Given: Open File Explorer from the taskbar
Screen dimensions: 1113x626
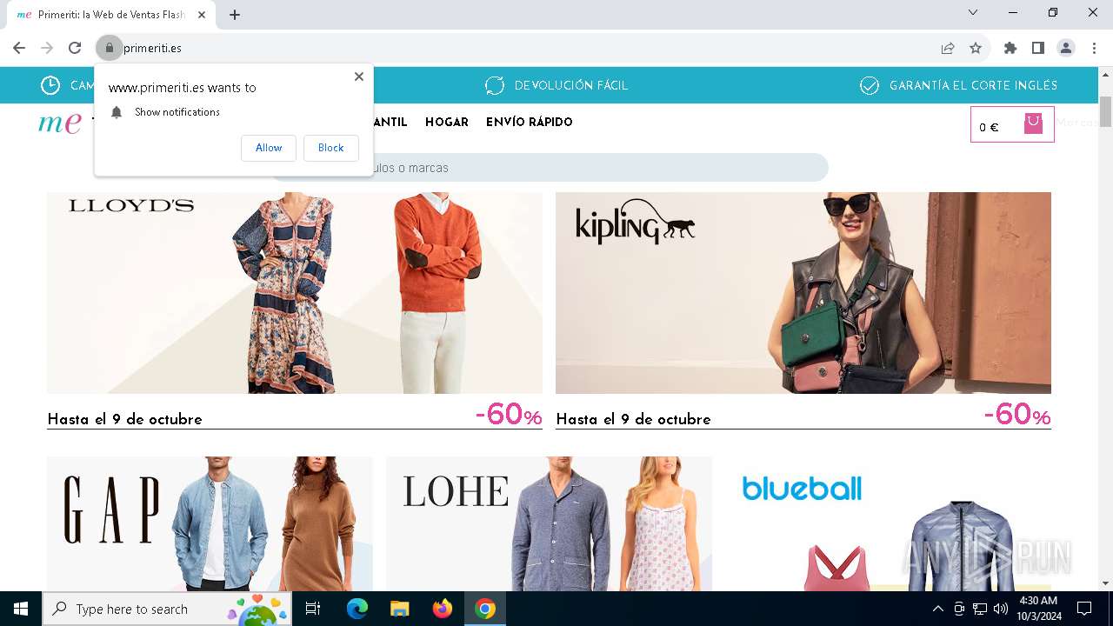Looking at the screenshot, I should coord(399,609).
